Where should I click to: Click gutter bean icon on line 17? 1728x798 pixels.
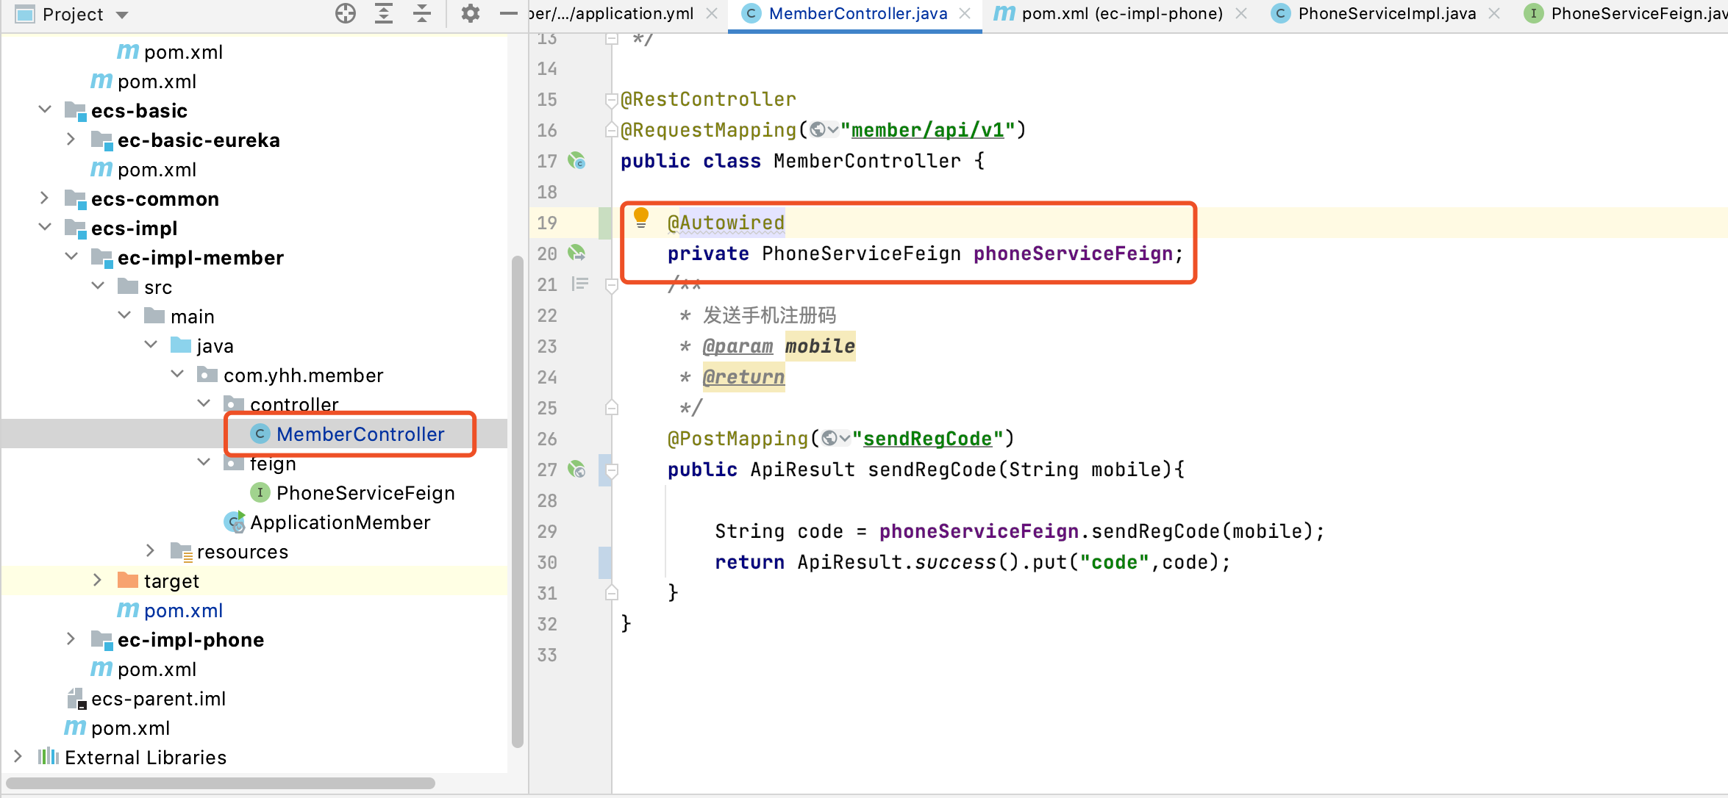pos(577,161)
